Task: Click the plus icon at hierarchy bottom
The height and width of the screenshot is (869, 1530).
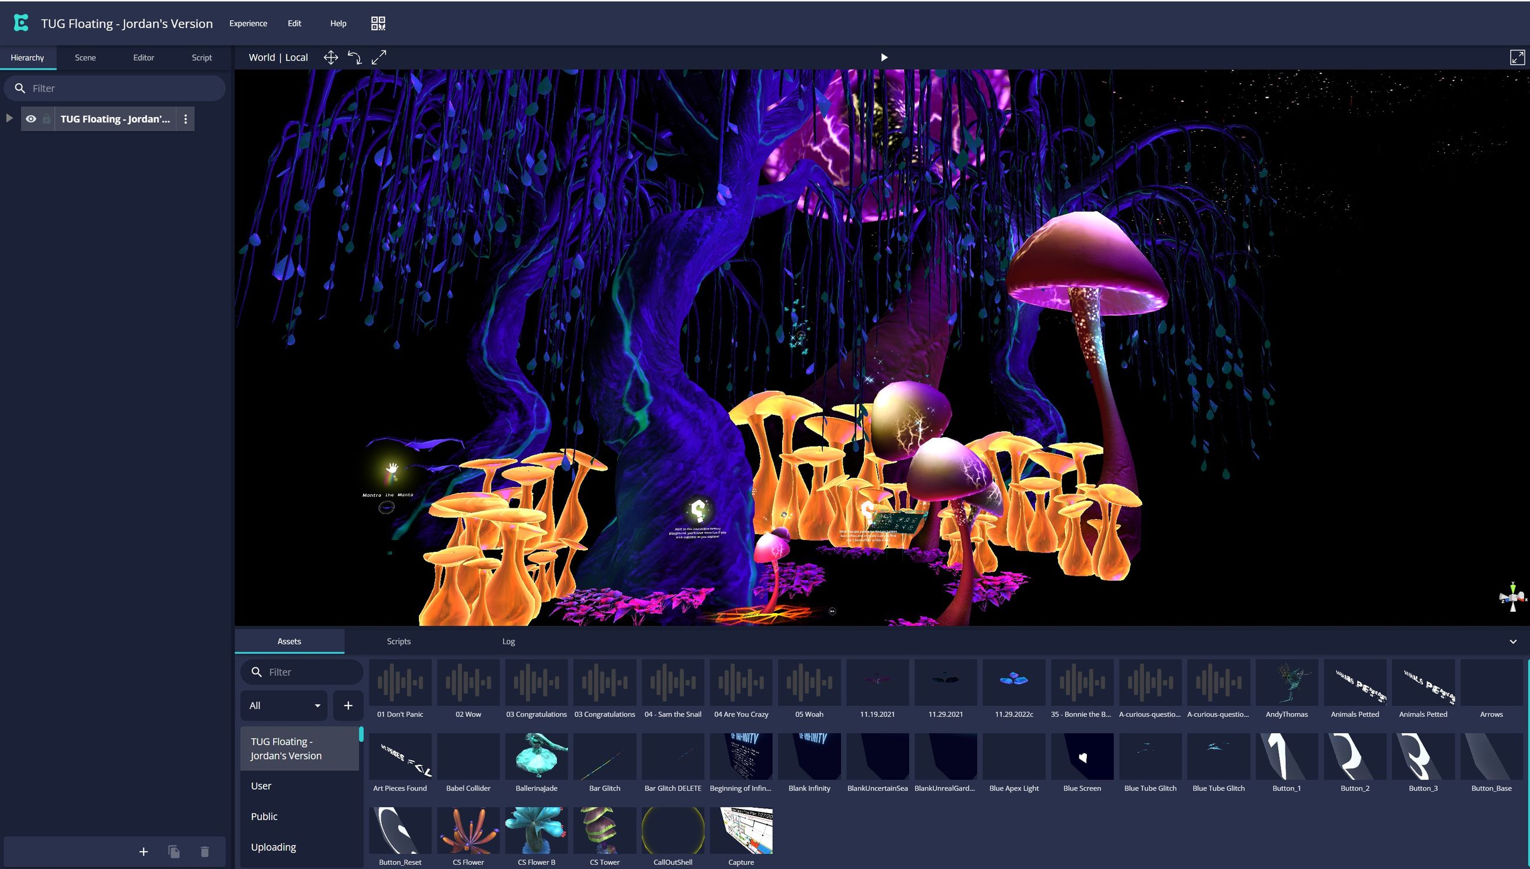Action: (x=143, y=852)
